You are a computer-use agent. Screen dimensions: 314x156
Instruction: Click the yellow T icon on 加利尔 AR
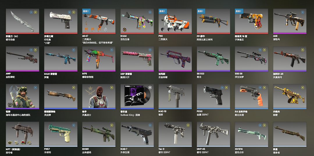tap(302, 50)
